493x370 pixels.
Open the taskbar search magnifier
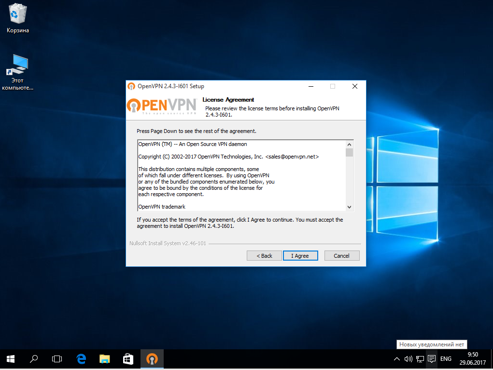pyautogui.click(x=34, y=359)
